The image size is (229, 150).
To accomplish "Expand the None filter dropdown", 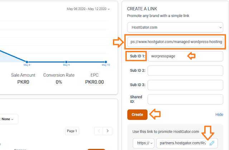I will 8,119.
